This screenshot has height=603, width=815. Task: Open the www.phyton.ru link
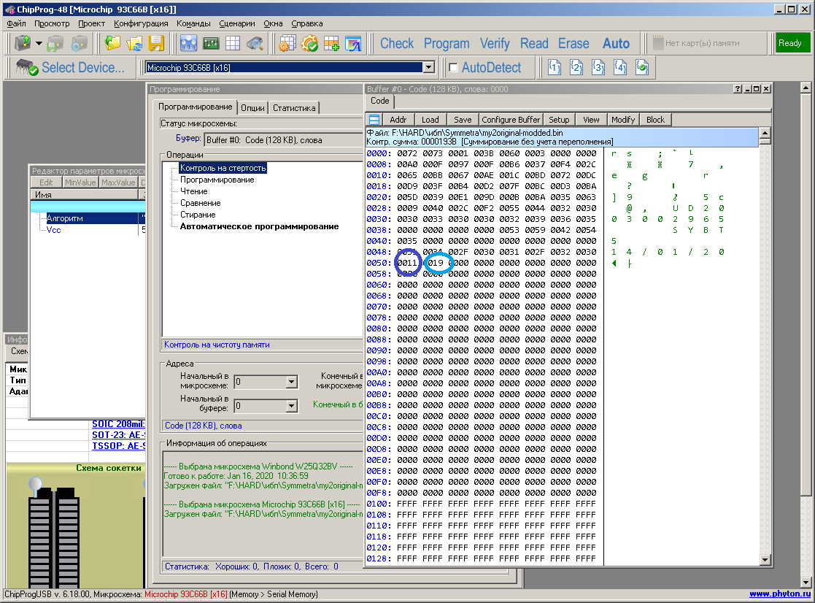(x=779, y=594)
